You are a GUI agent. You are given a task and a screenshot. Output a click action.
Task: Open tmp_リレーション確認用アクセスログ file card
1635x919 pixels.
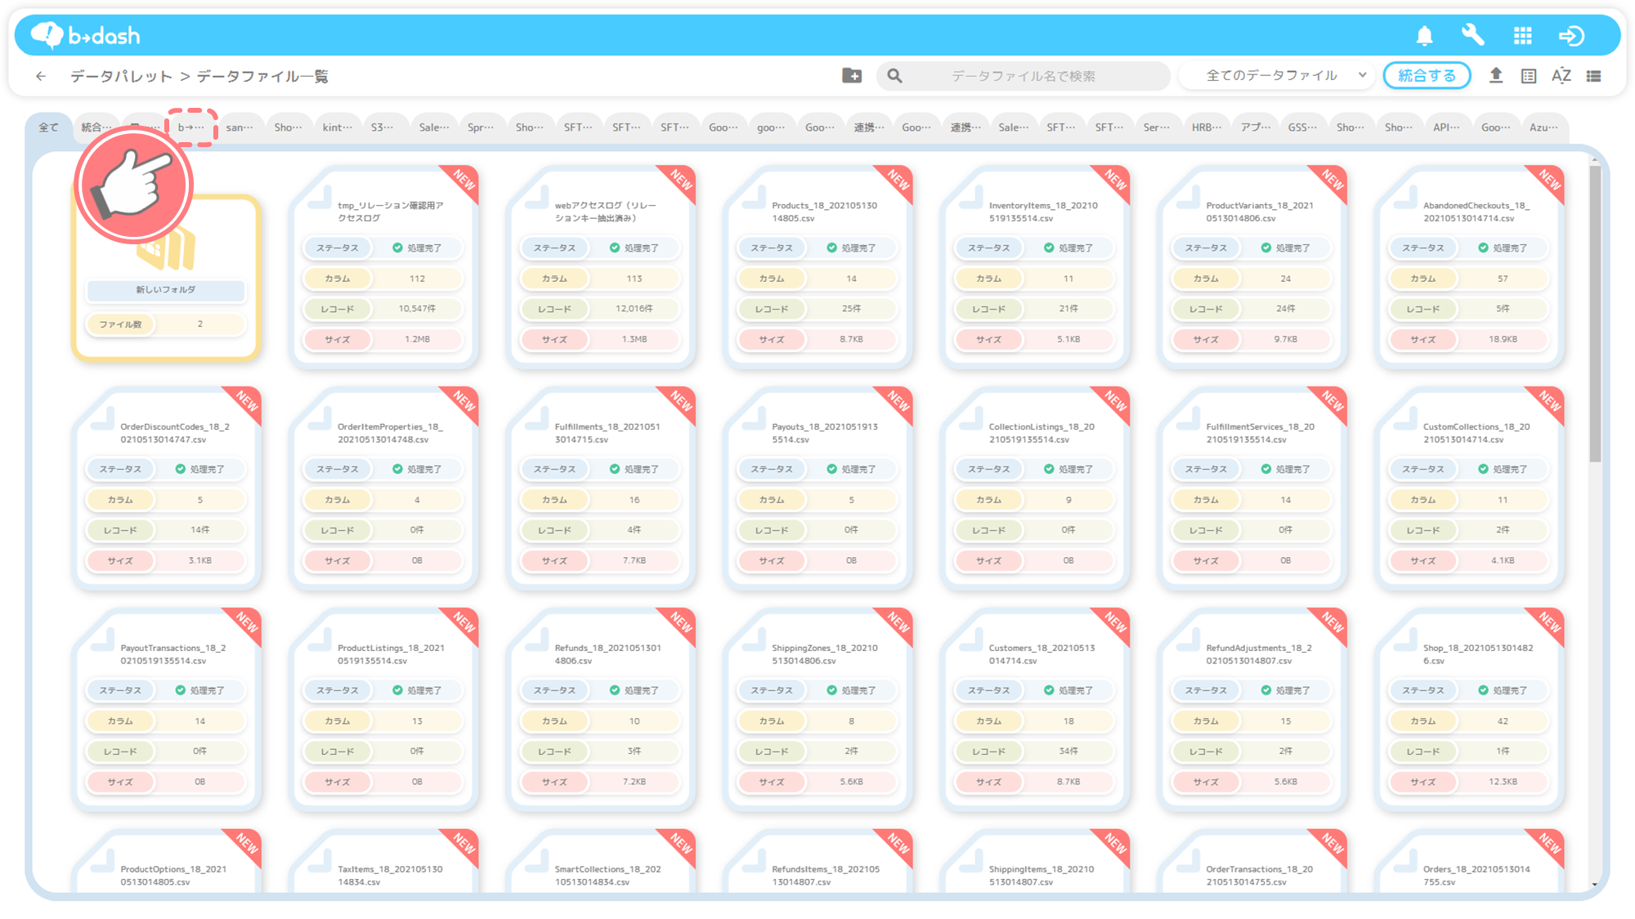click(383, 268)
